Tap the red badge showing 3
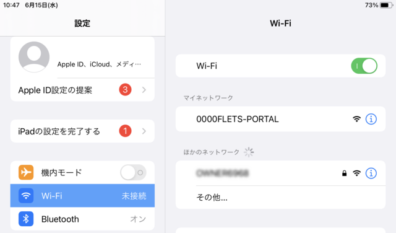This screenshot has height=233, width=396. [x=125, y=90]
